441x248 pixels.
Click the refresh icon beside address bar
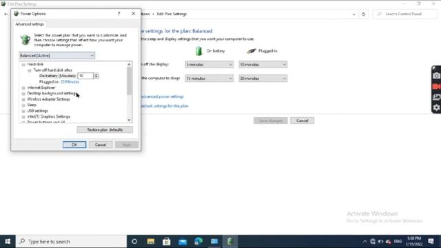(x=363, y=14)
